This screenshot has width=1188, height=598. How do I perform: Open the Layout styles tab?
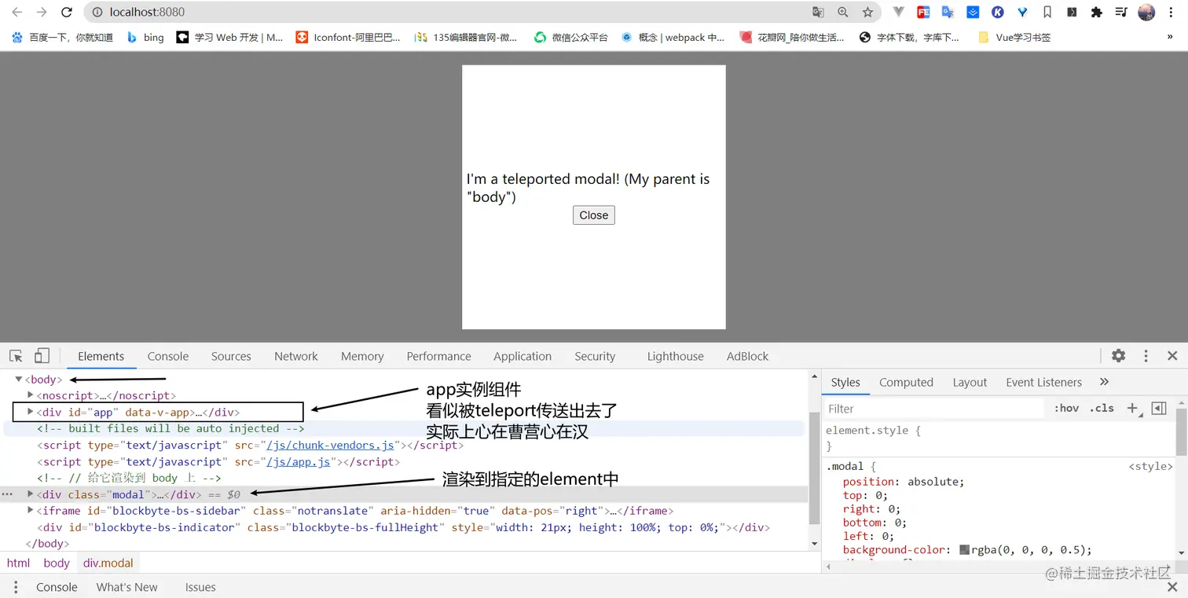pos(970,382)
